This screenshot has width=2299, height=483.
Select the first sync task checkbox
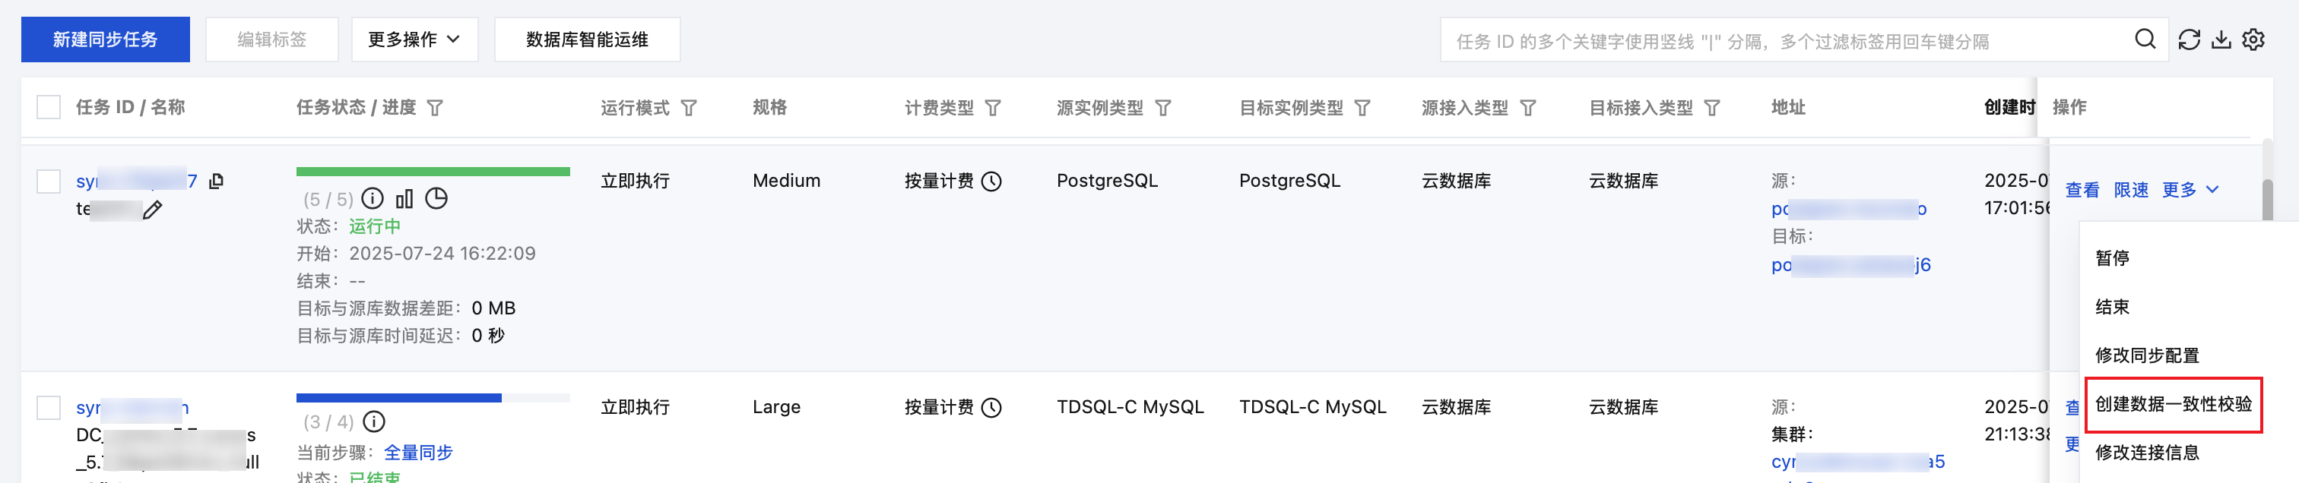point(48,182)
